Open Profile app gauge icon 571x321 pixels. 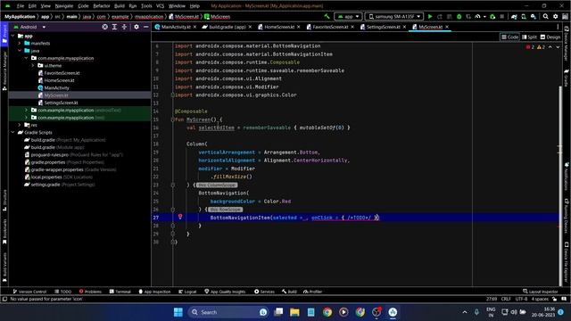pos(477,16)
